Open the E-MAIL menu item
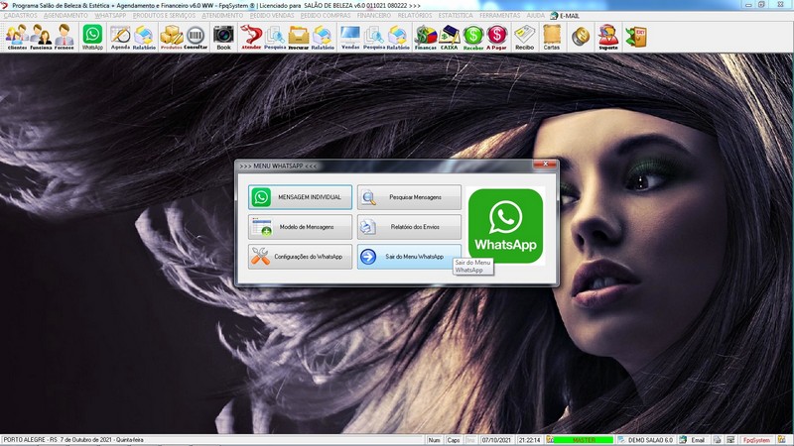The image size is (794, 446). tap(570, 16)
